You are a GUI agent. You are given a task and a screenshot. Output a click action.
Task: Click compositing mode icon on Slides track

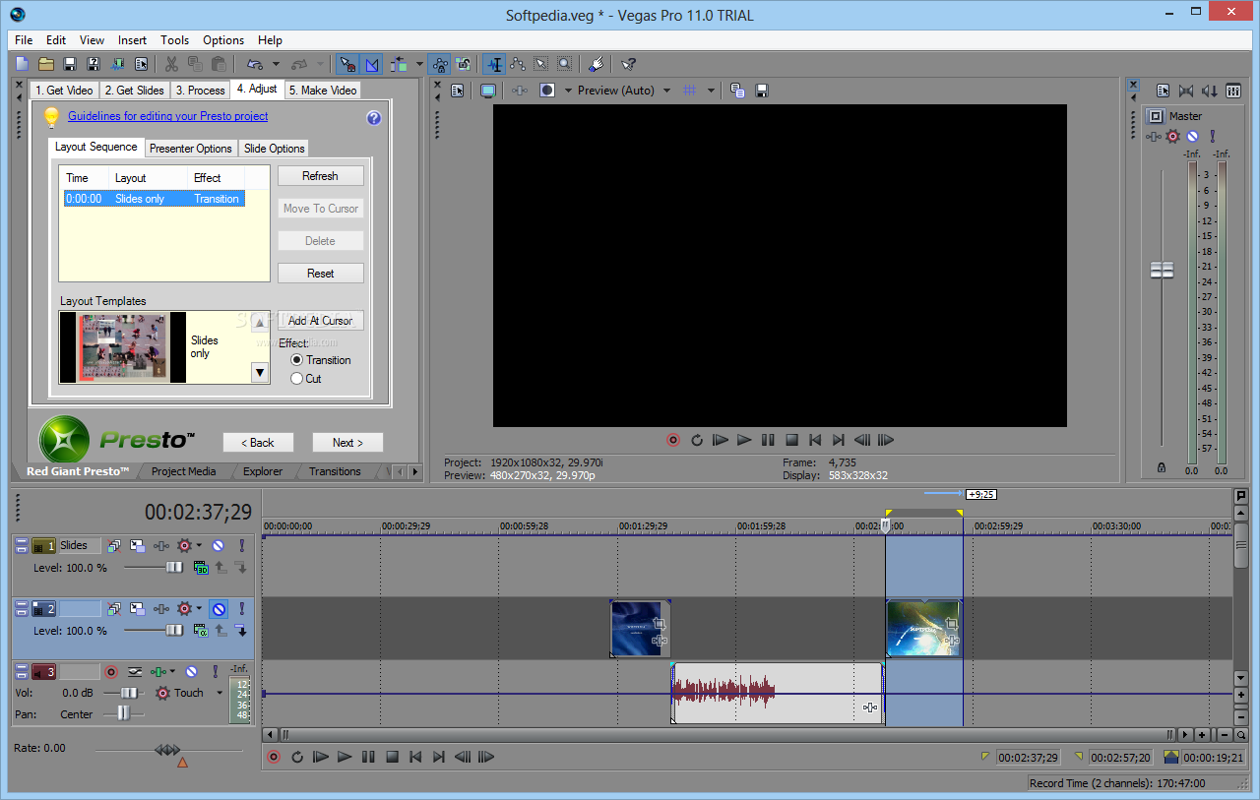pos(201,568)
